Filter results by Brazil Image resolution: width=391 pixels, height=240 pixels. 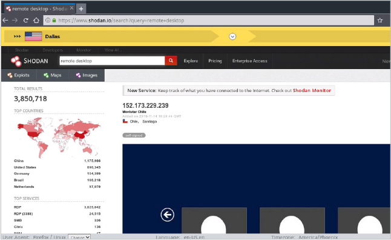(x=19, y=180)
